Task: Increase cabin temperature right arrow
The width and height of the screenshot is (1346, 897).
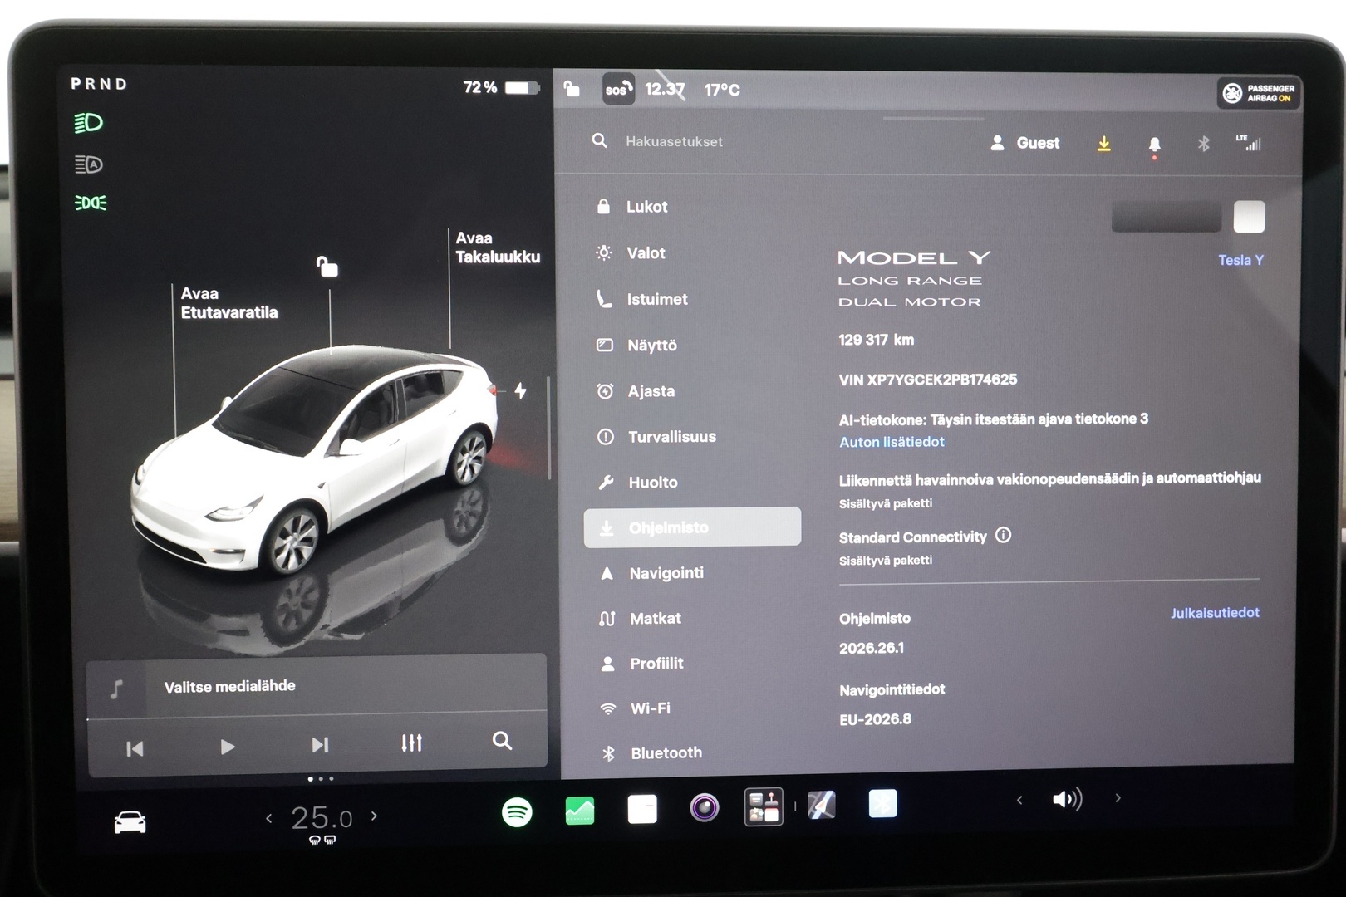Action: 374,816
